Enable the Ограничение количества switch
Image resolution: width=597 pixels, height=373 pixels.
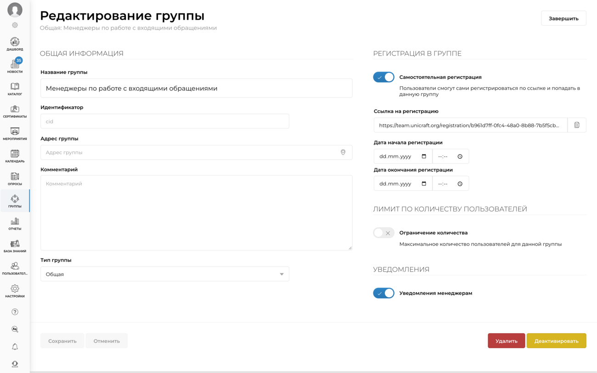384,233
